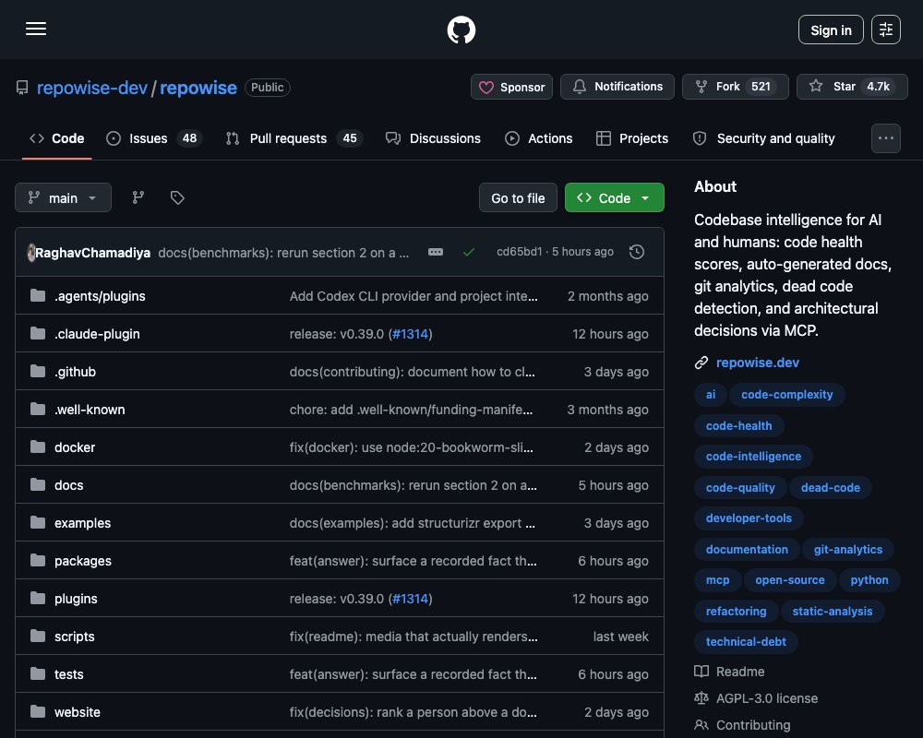Viewport: 923px width, 738px height.
Task: Open the hamburger navigation menu
Action: pyautogui.click(x=36, y=29)
